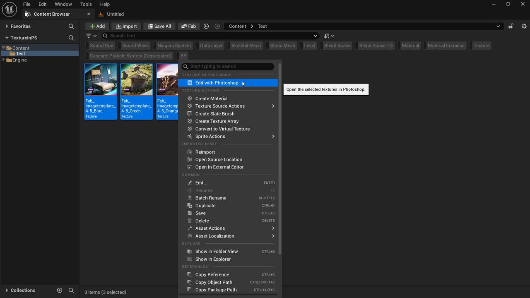Focus the Search Test input field

211,36
